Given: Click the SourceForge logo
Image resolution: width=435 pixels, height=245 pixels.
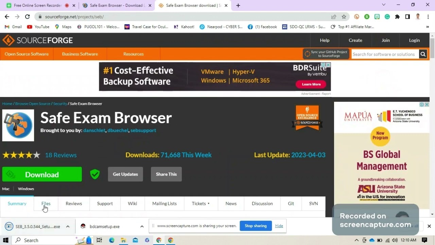Looking at the screenshot, I should click(37, 40).
